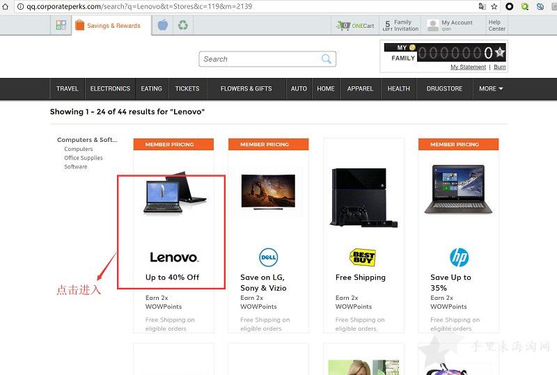The width and height of the screenshot is (557, 375).
Task: Click Earn 2x WOWPoints under Best Buy
Action: point(354,302)
